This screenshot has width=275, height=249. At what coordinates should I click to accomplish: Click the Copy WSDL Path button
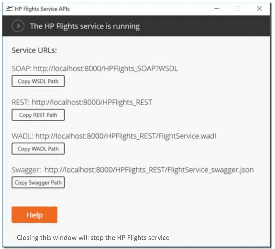[38, 81]
